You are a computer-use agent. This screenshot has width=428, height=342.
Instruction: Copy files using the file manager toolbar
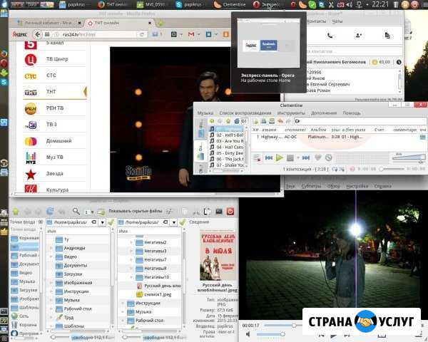208,212
